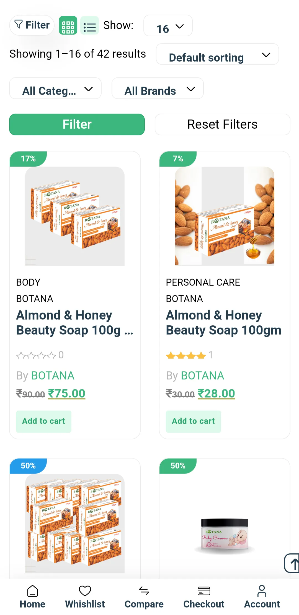Open the BOTANA brand link under 100gm soap
The height and width of the screenshot is (615, 299).
(x=202, y=376)
